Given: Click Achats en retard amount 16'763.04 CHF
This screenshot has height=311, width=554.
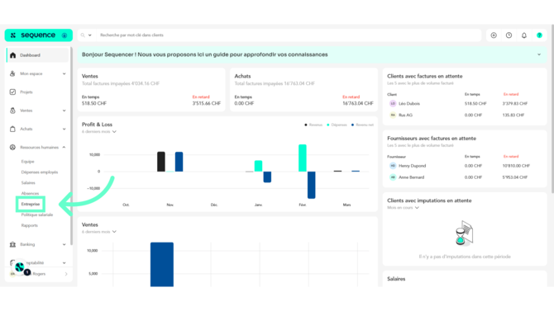Looking at the screenshot, I should click(358, 103).
